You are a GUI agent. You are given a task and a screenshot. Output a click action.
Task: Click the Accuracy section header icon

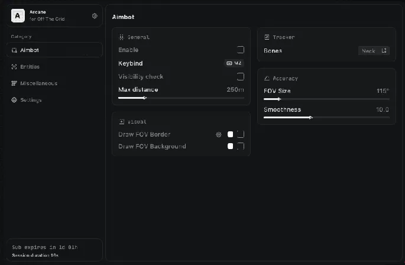(x=267, y=78)
